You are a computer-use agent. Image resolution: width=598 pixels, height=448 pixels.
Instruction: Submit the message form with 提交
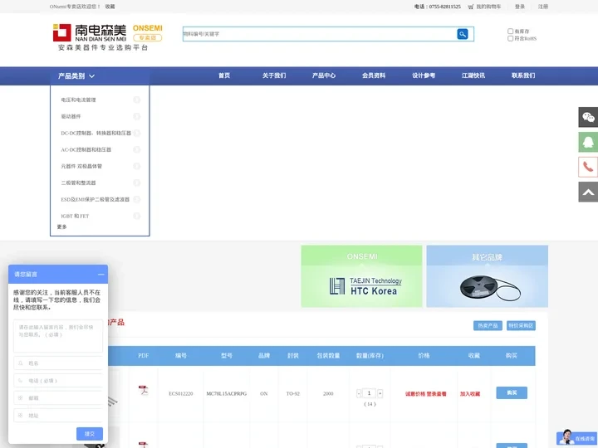(90, 434)
